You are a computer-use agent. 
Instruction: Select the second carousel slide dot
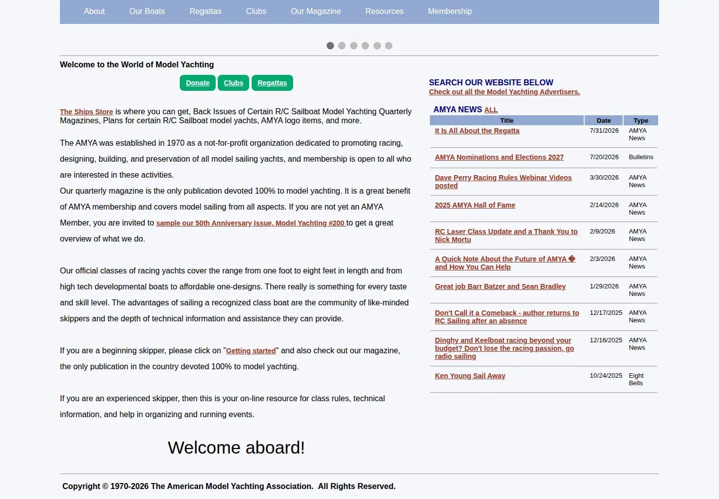click(342, 45)
